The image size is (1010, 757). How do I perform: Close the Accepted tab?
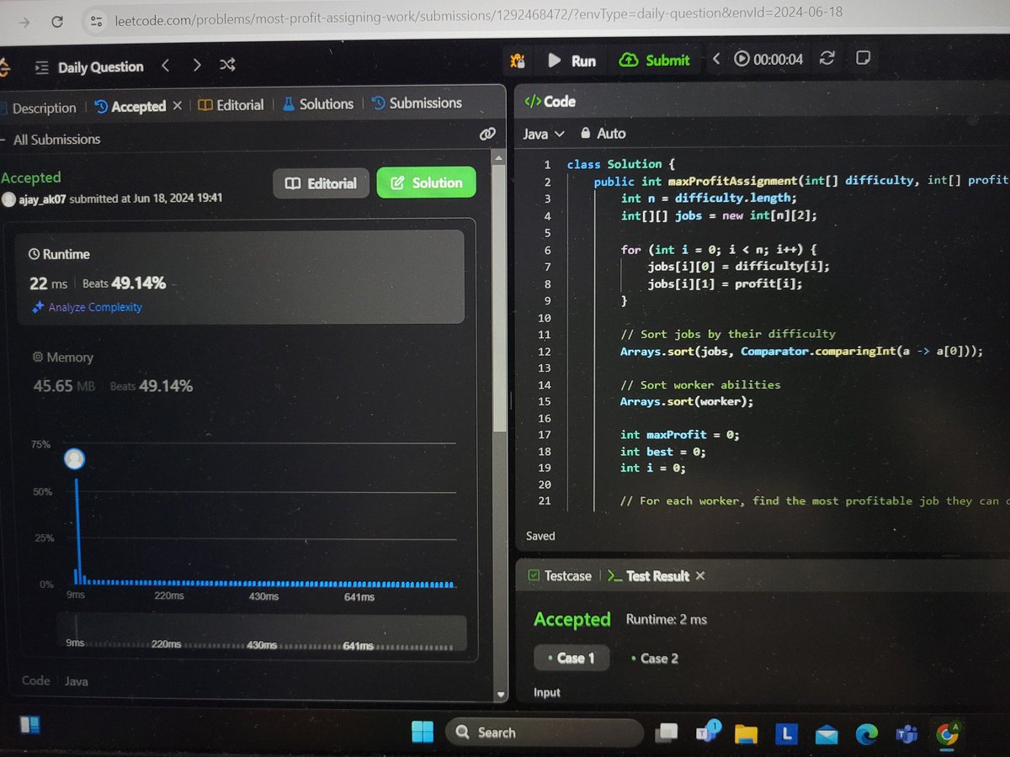point(177,106)
